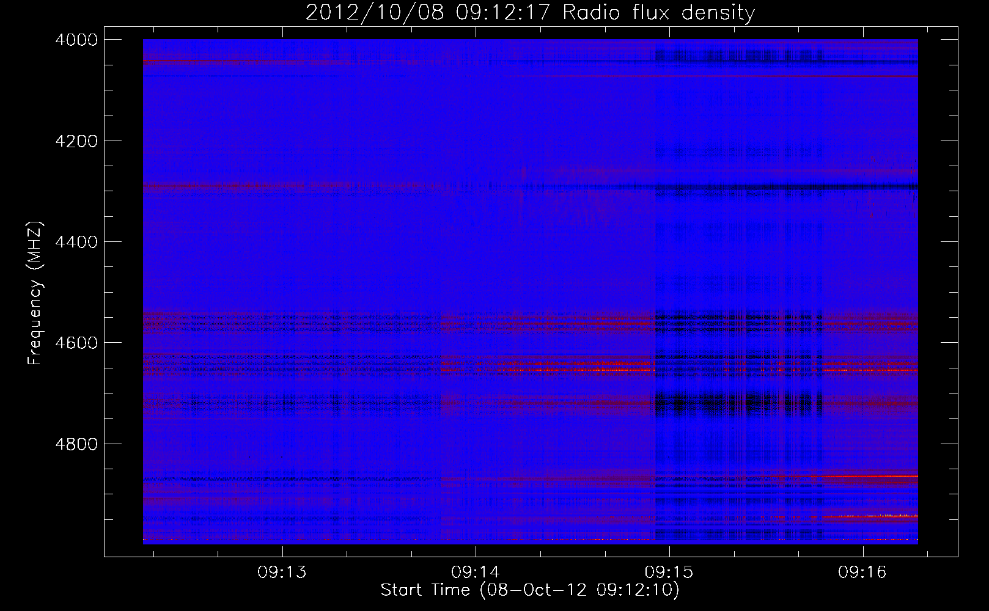989x611 pixels.
Task: Click the 4200 frequency tick label
Action: (76, 141)
